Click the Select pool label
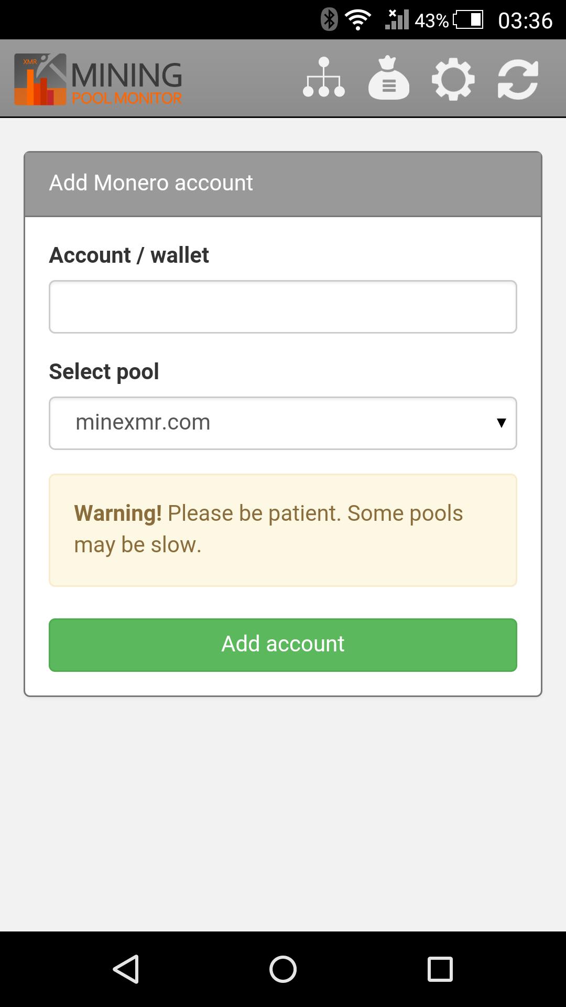The width and height of the screenshot is (566, 1007). pyautogui.click(x=104, y=372)
